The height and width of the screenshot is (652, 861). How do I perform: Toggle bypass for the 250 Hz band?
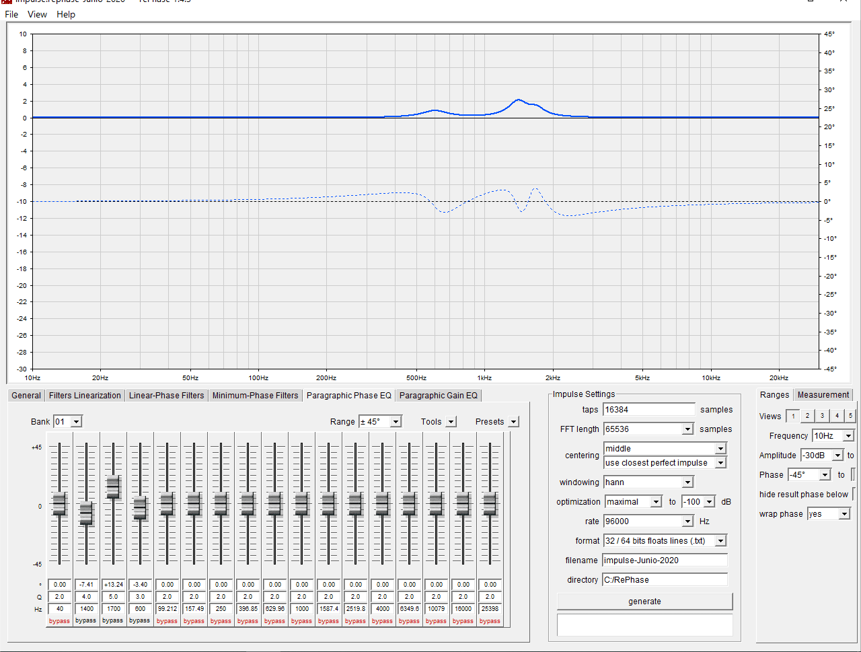(x=221, y=621)
